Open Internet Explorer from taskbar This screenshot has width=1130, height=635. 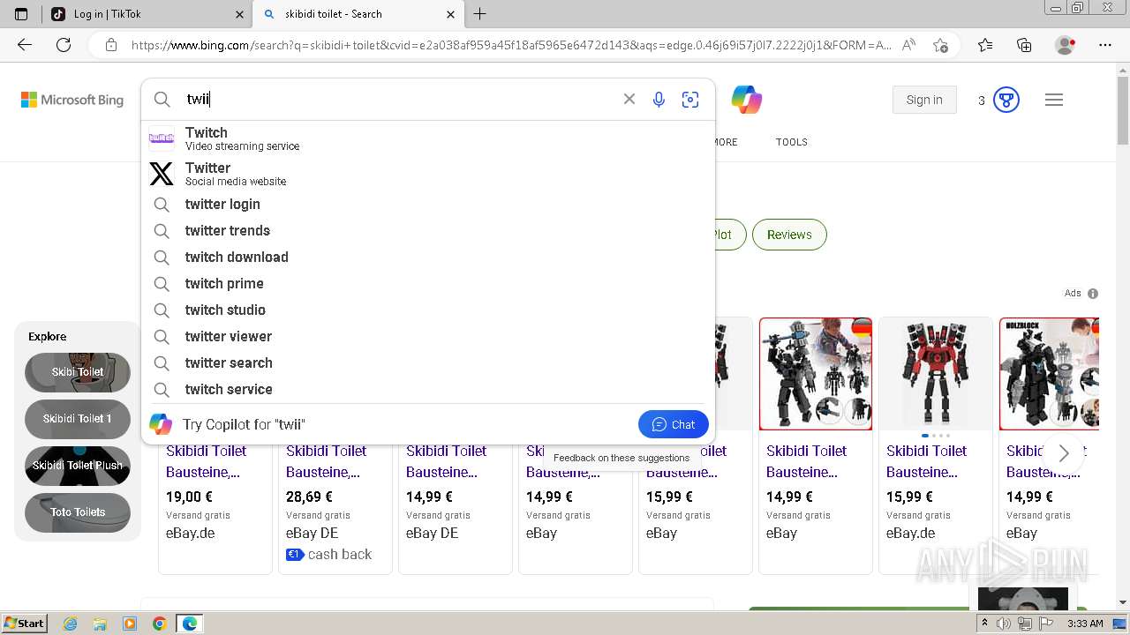pos(70,624)
